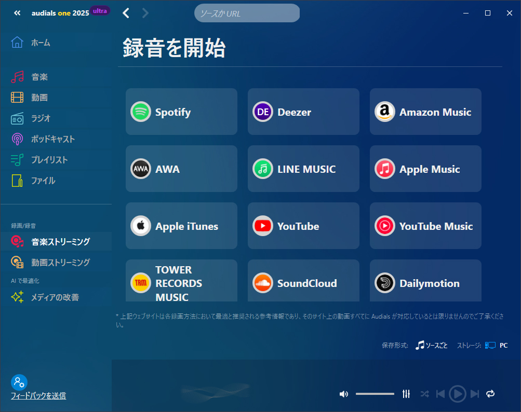The height and width of the screenshot is (412, 521).
Task: Minimize the Audials window
Action: pyautogui.click(x=466, y=13)
